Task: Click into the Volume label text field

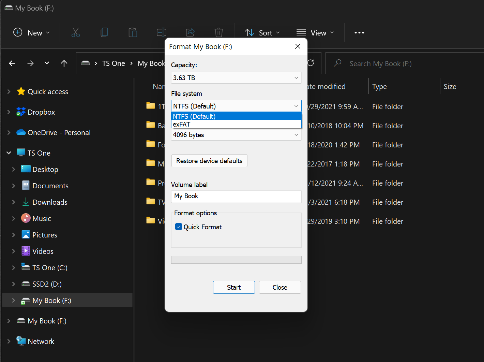Action: pyautogui.click(x=236, y=196)
